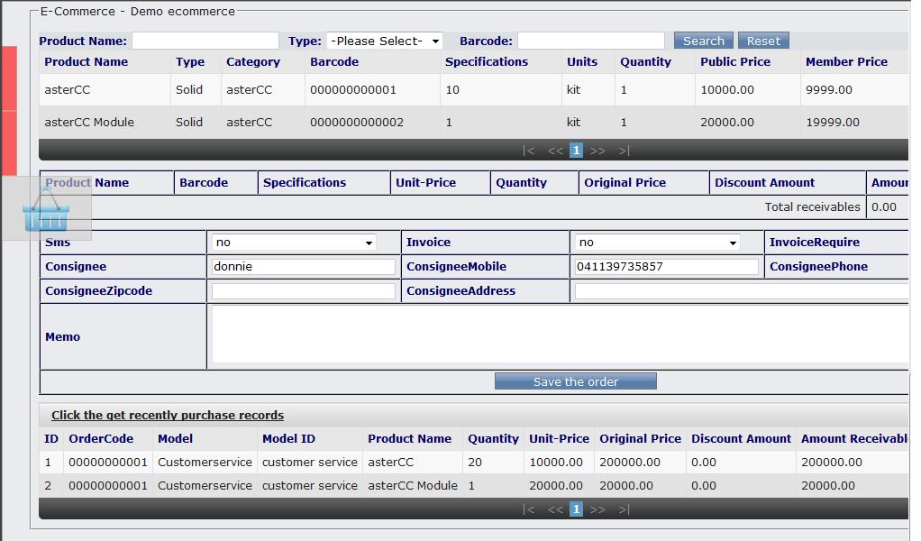Jump to first page of purchase records
Screen dimensions: 921x541
tap(529, 509)
